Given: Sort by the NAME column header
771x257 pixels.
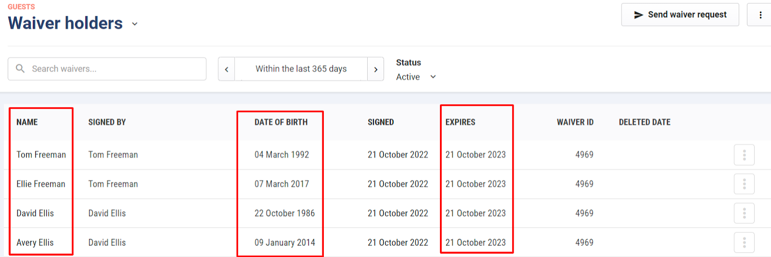Looking at the screenshot, I should click(x=27, y=122).
